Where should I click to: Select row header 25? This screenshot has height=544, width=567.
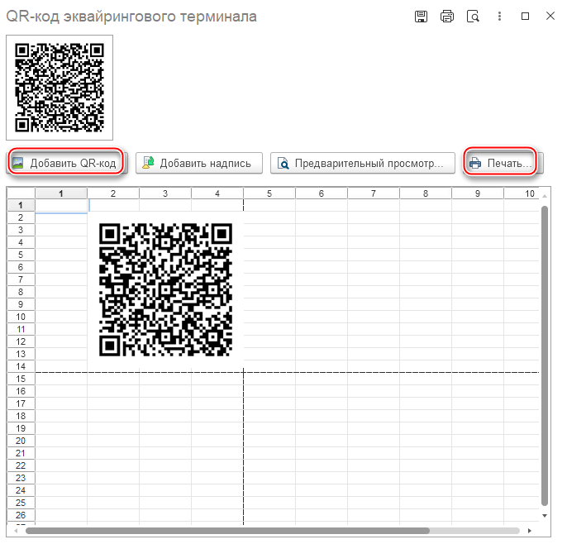coord(21,503)
